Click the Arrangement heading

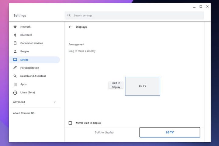[76, 44]
